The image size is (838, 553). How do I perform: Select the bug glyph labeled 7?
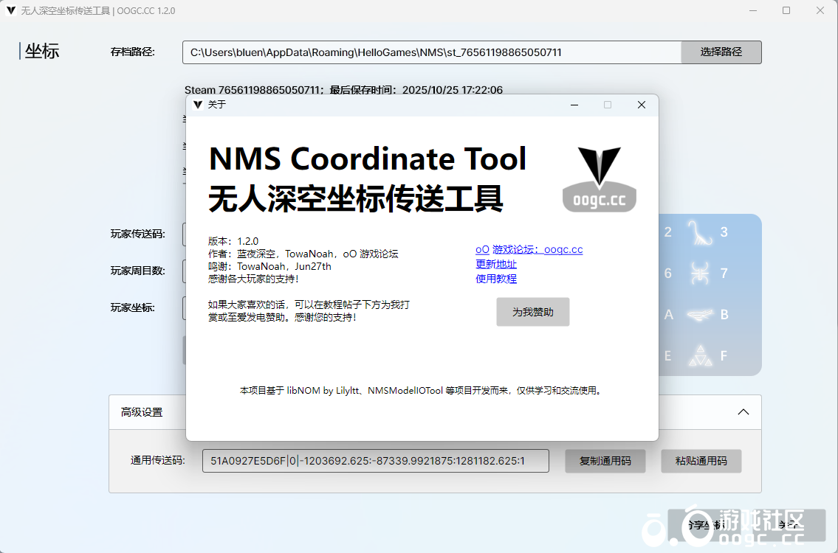[x=699, y=274]
